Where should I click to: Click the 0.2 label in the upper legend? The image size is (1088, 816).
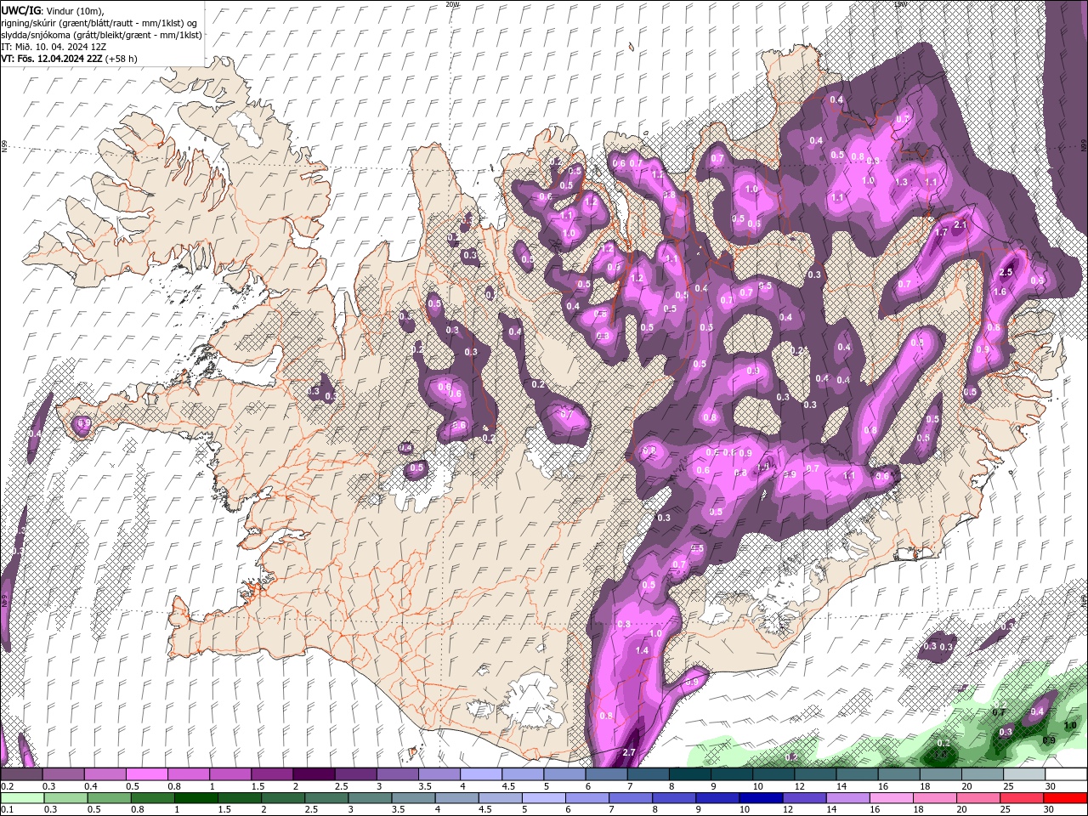click(x=7, y=786)
